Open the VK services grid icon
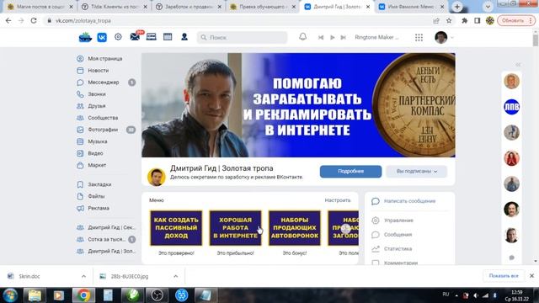 tap(419, 37)
